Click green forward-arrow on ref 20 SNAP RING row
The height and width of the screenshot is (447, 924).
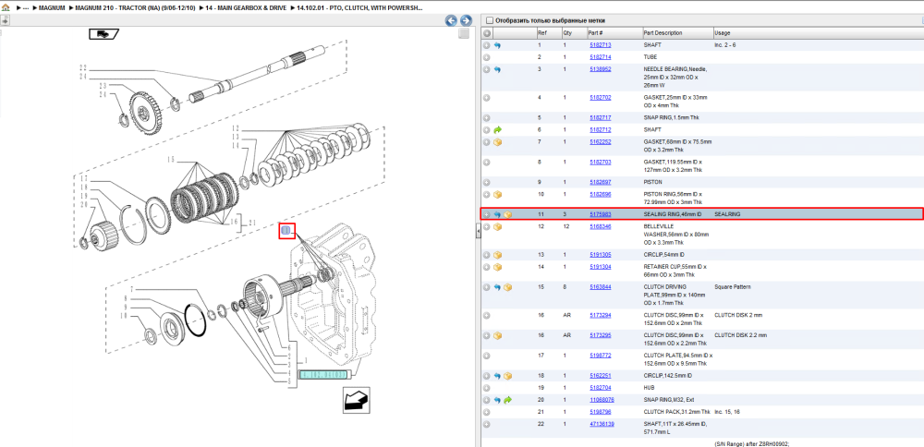coord(507,400)
